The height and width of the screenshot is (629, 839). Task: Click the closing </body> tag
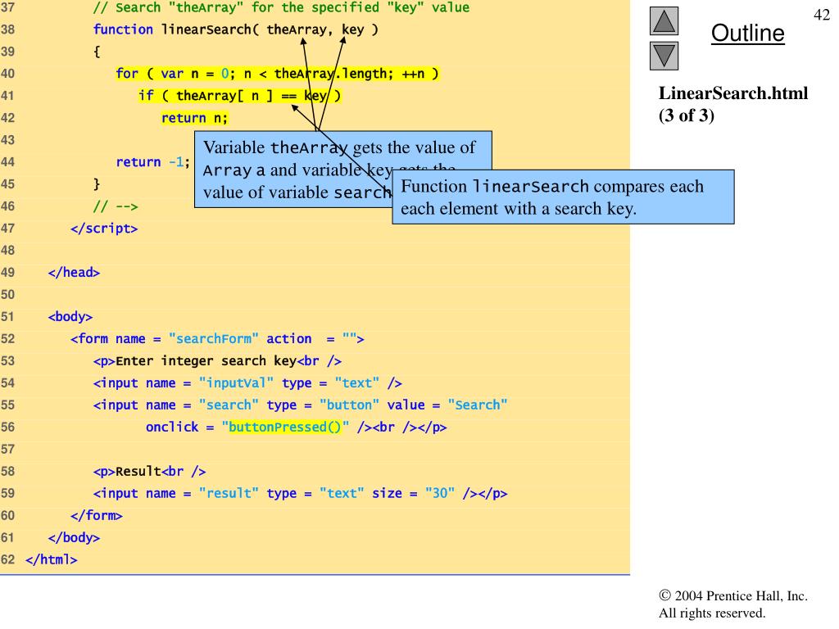coord(74,537)
